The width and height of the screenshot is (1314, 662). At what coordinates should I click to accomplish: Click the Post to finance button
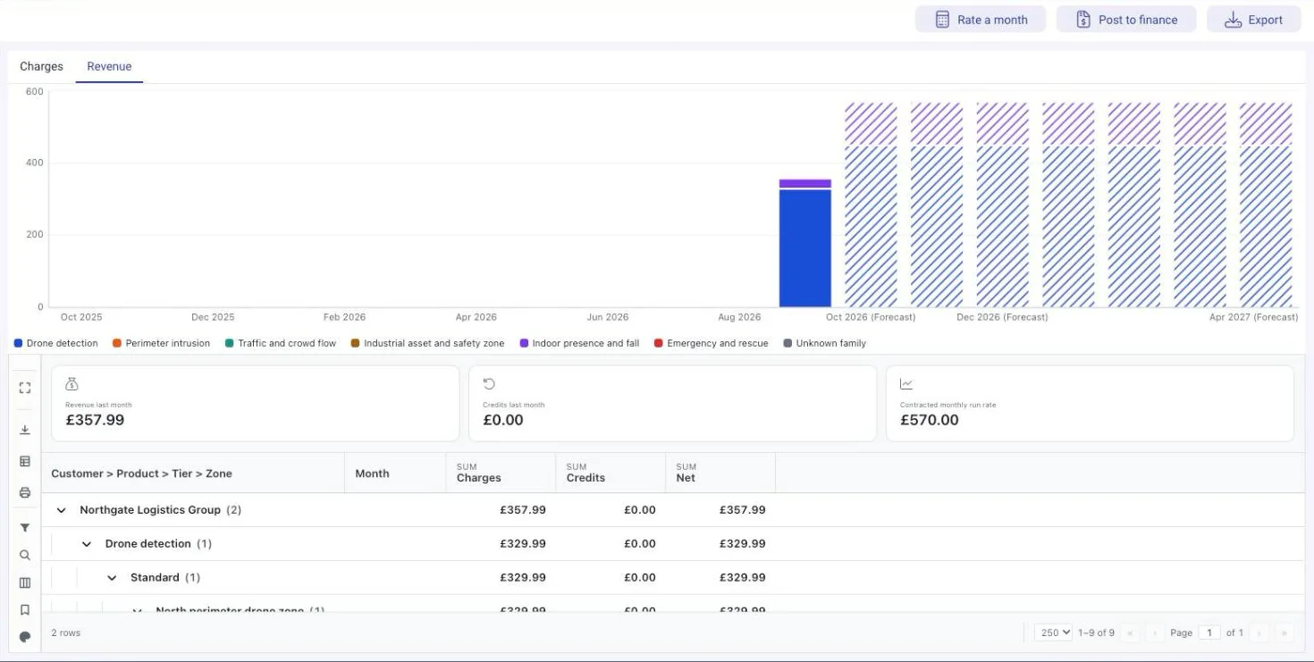tap(1126, 20)
